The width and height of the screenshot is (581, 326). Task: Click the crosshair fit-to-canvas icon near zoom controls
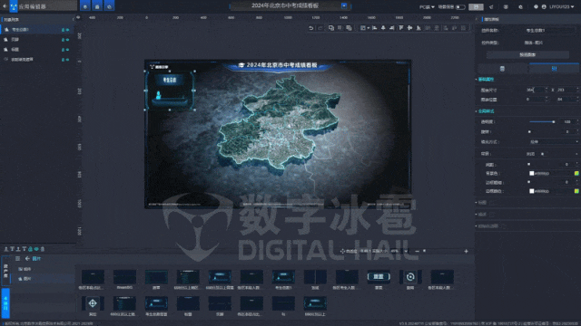(342, 251)
